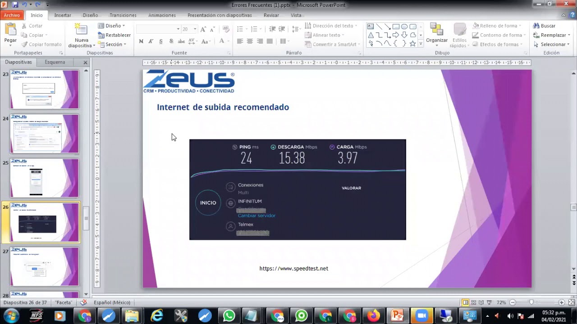577x324 pixels.
Task: Expand the shapes gallery
Action: (421, 44)
